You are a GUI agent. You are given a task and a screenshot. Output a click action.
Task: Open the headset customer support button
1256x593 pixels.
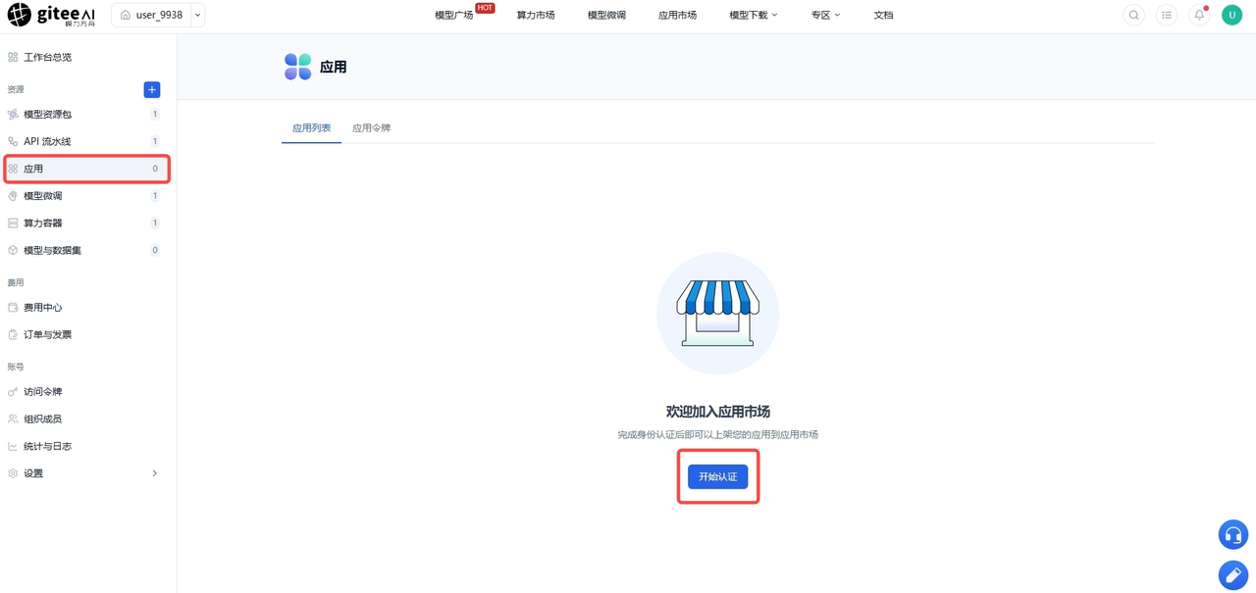(1233, 534)
